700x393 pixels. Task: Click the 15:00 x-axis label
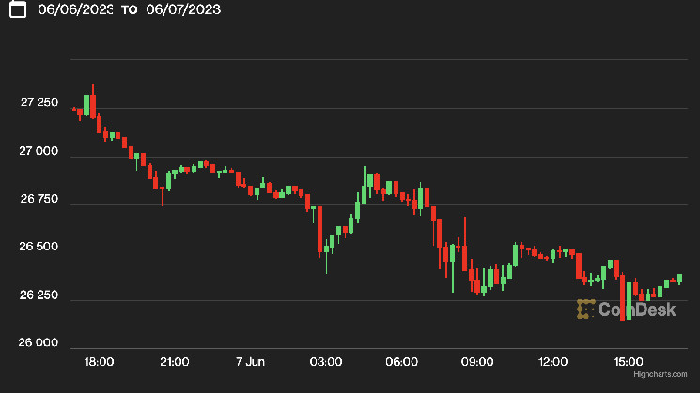(x=628, y=361)
